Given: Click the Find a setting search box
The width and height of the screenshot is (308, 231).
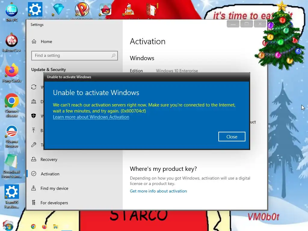Looking at the screenshot, I should [75, 56].
